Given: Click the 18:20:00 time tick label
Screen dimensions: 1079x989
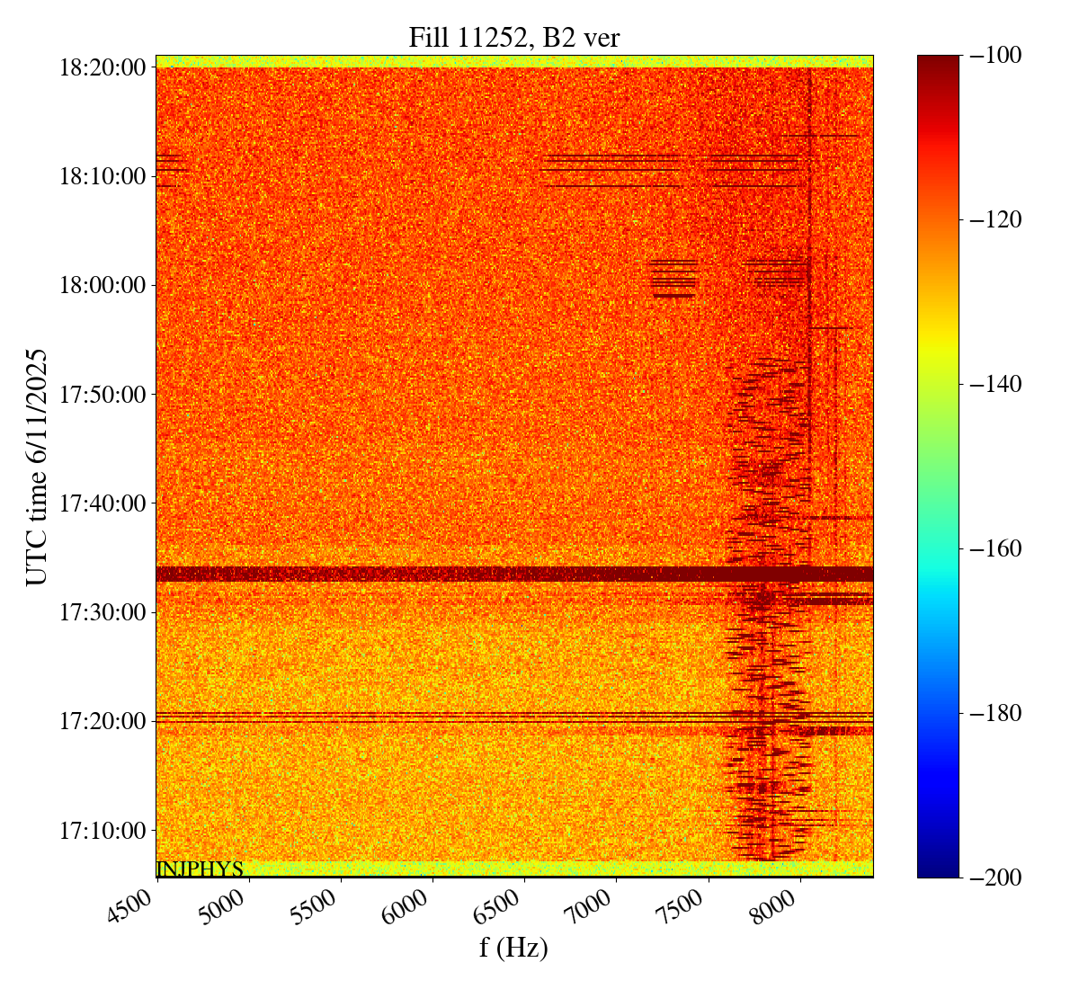Looking at the screenshot, I should click(102, 67).
